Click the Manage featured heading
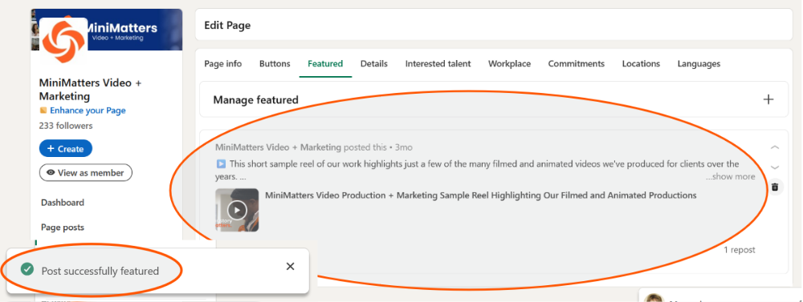803x302 pixels. pyautogui.click(x=255, y=99)
